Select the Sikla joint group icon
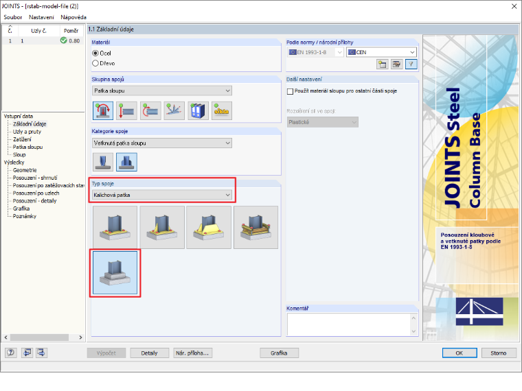 click(x=222, y=110)
